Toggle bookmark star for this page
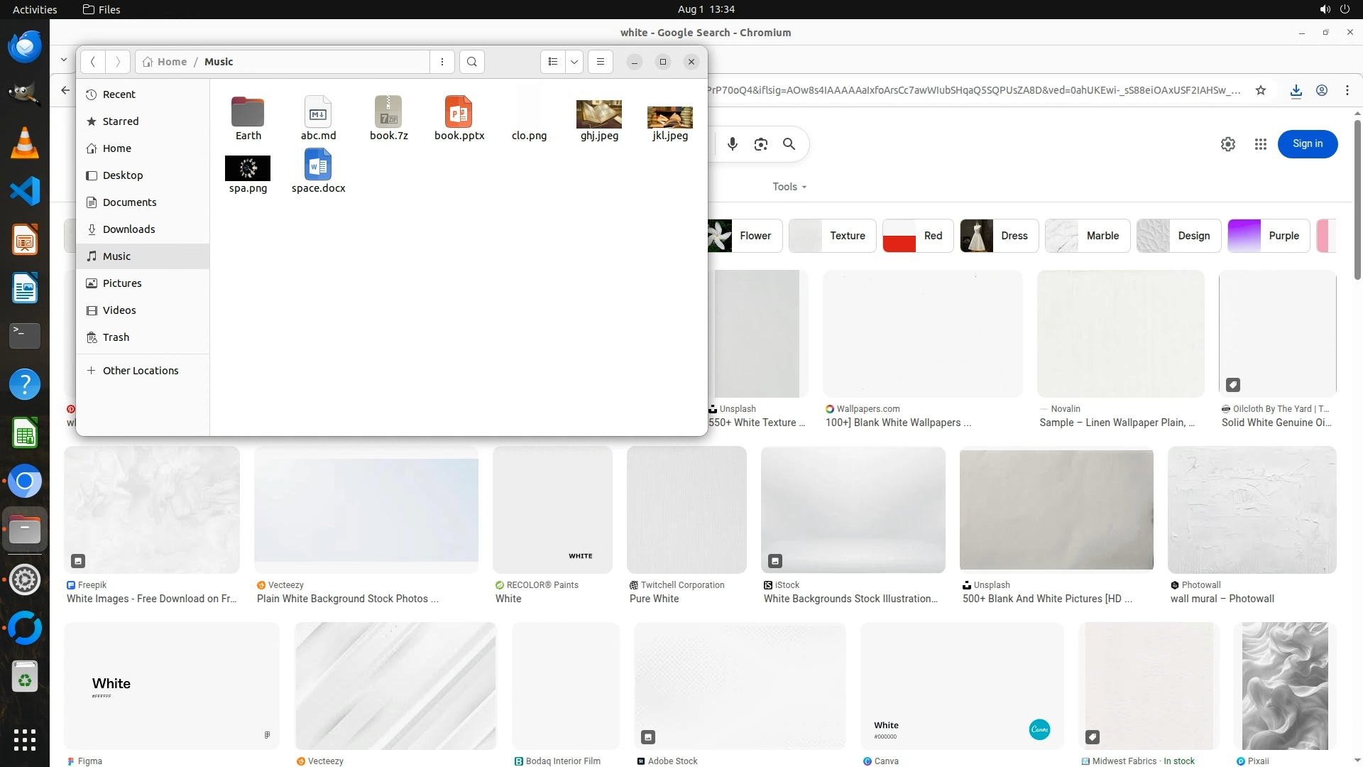Screen dimensions: 1363x767 tap(1261, 90)
